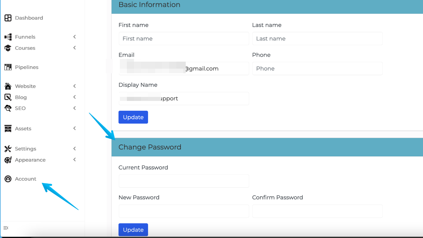Click the Assets drawer icon
The height and width of the screenshot is (238, 423).
(x=8, y=128)
